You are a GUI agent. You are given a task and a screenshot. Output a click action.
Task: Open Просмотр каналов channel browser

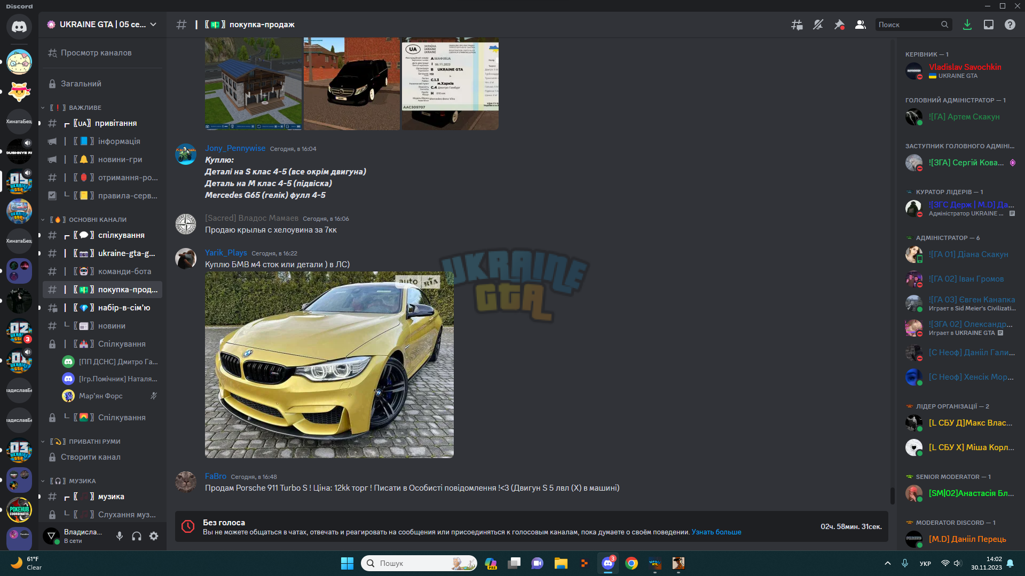tap(102, 53)
